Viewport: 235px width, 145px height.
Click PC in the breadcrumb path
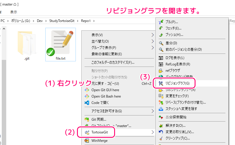point(3,21)
